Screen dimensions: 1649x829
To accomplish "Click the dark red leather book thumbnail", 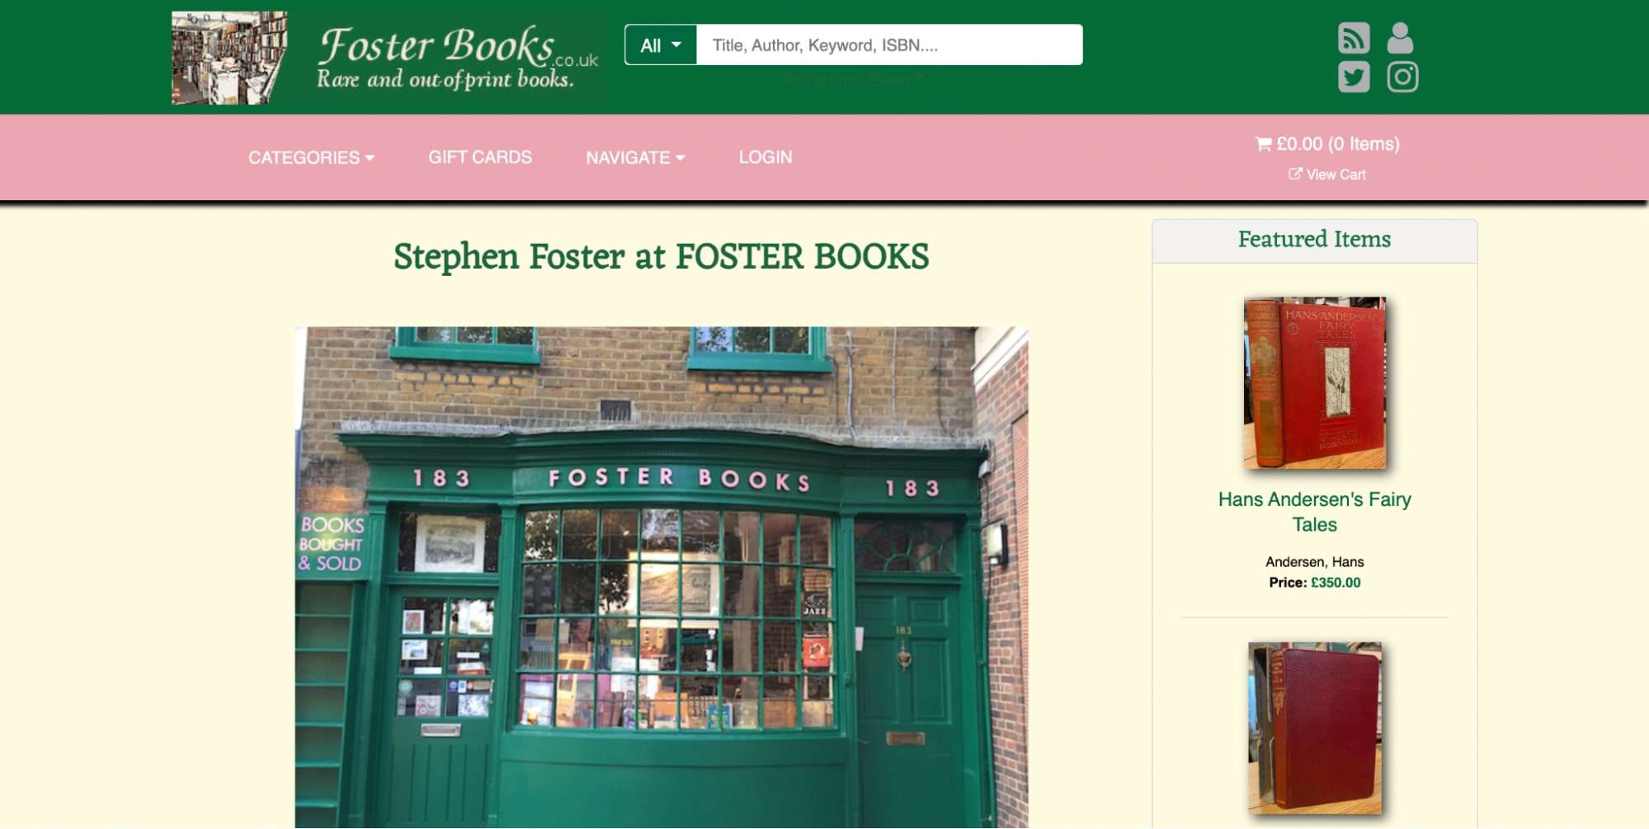I will 1315,728.
